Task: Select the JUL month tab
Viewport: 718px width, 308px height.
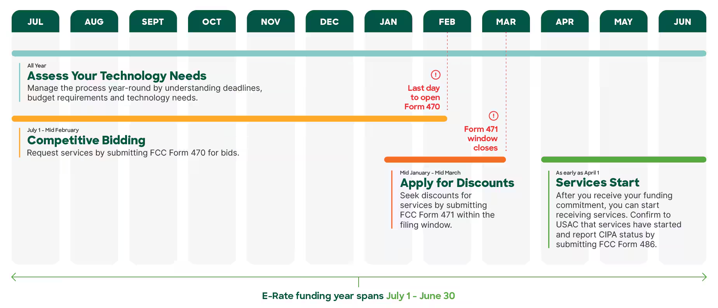Action: [35, 21]
